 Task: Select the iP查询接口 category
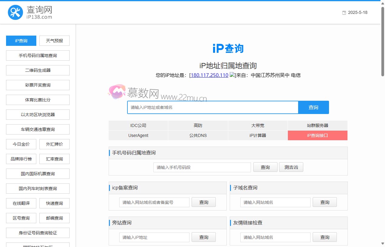pyautogui.click(x=317, y=135)
